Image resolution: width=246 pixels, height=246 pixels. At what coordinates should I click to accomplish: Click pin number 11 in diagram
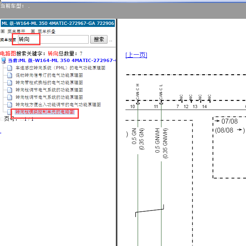point(156,107)
